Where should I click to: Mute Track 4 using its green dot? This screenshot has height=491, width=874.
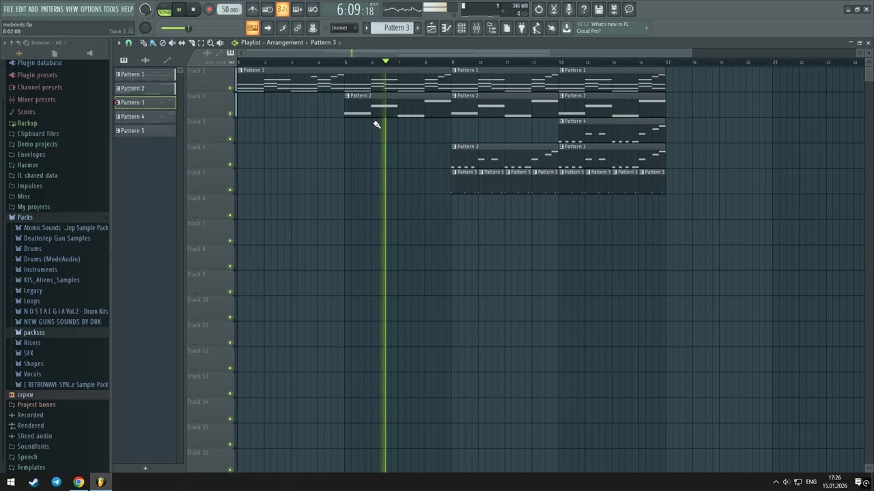pyautogui.click(x=230, y=164)
